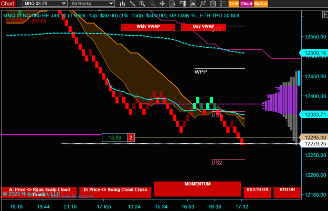Viewport: 328px width, 211px height.
Task: Click the DS1 pivot label
Action: pyautogui.click(x=217, y=115)
